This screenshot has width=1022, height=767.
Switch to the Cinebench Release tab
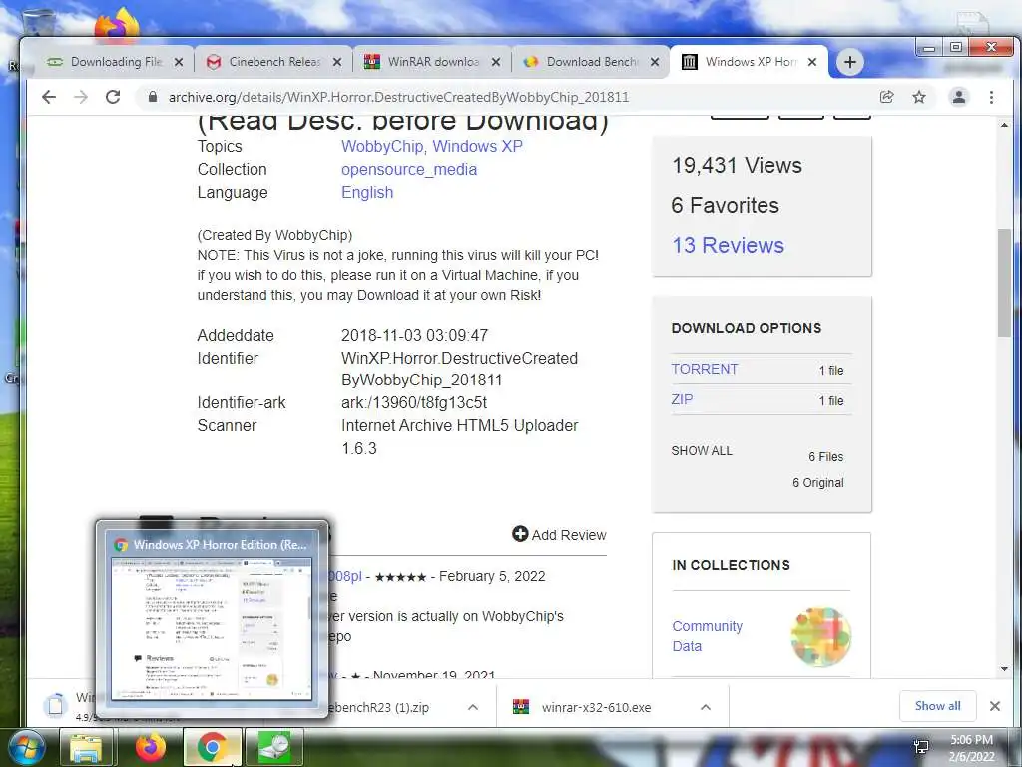(273, 62)
